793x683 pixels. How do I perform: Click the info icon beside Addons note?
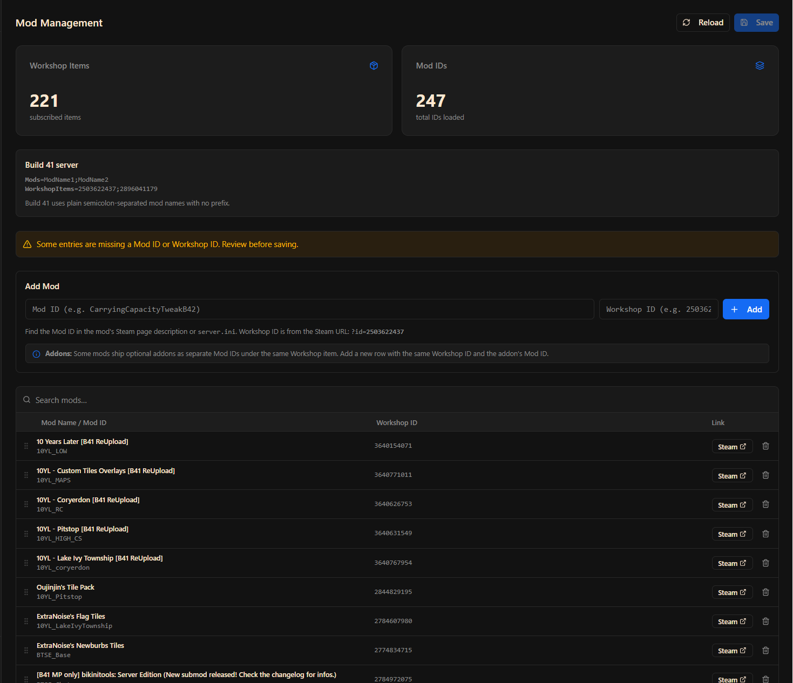tap(37, 354)
